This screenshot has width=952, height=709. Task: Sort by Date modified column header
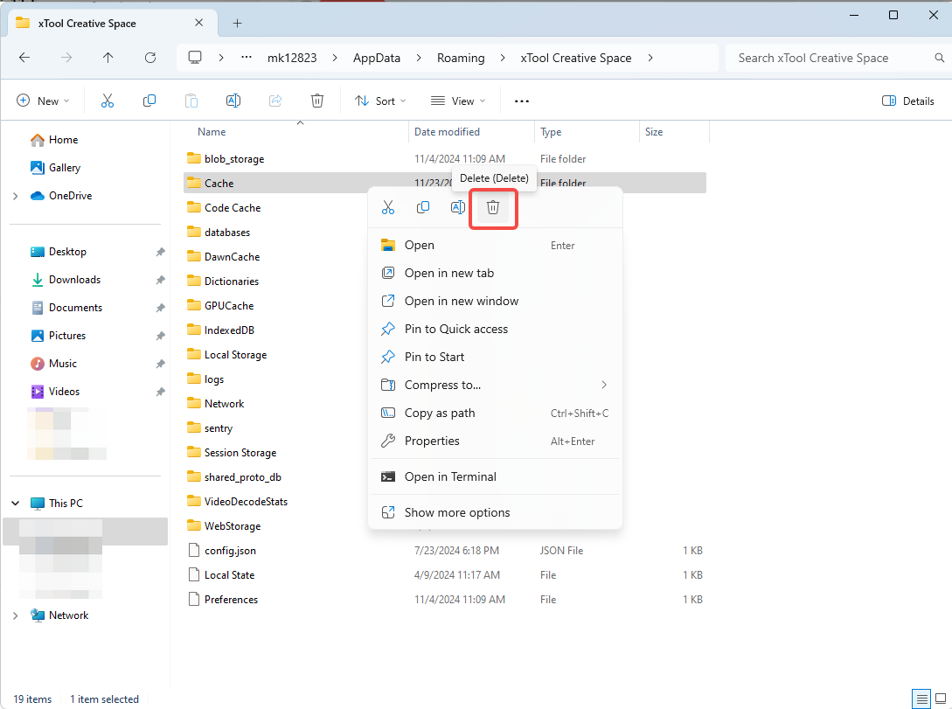(447, 132)
